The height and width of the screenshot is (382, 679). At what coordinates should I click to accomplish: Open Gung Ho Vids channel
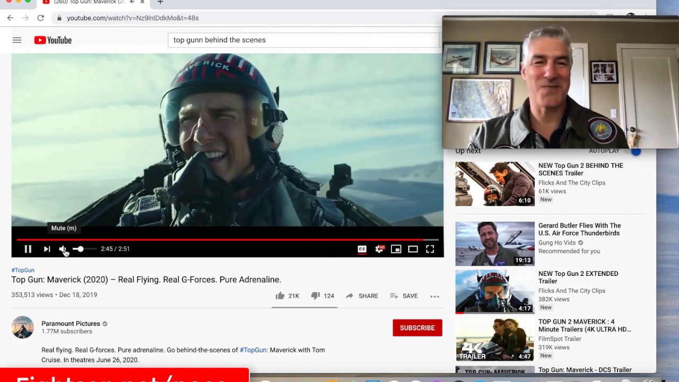557,242
